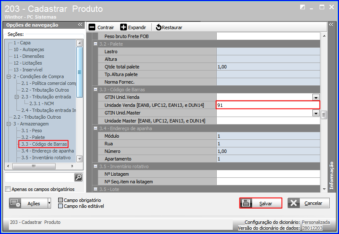Click the Peso bruto Frete FOB field
Screen dimensions: 339x234
pyautogui.click(x=268, y=36)
